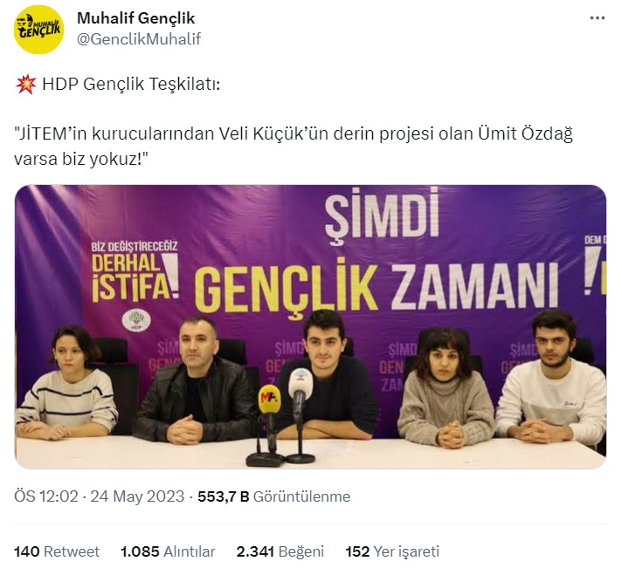Open the Muhalif Gençlik profile avatar
622x568 pixels.
(x=38, y=29)
